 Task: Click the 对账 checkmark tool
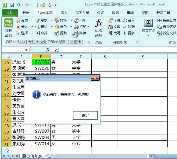[129, 27]
